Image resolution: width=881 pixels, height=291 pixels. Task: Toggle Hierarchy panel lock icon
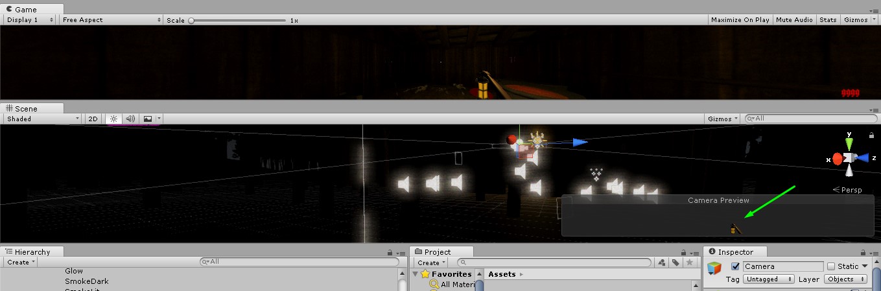point(389,253)
